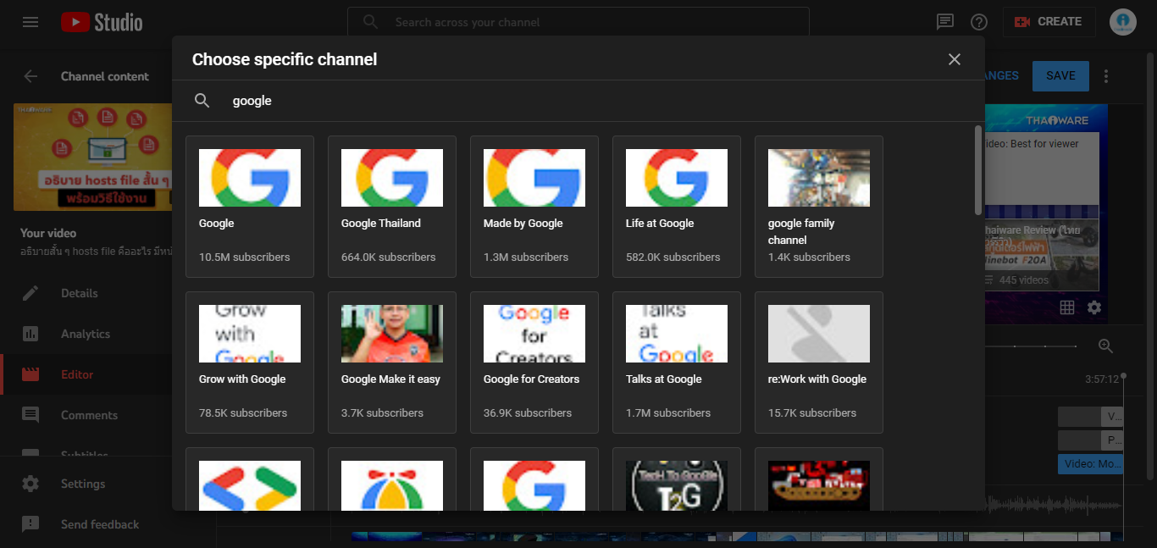Click the Settings gear icon in sidebar
This screenshot has width=1157, height=548.
tap(30, 484)
